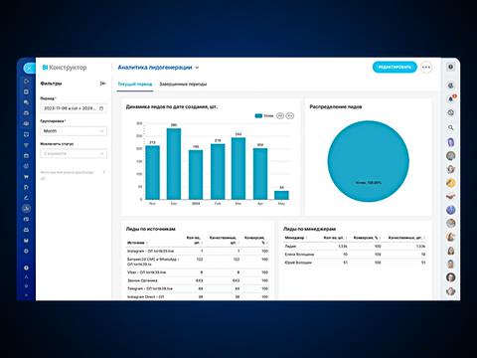Open the gear settings icon in left sidebar

click(26, 252)
